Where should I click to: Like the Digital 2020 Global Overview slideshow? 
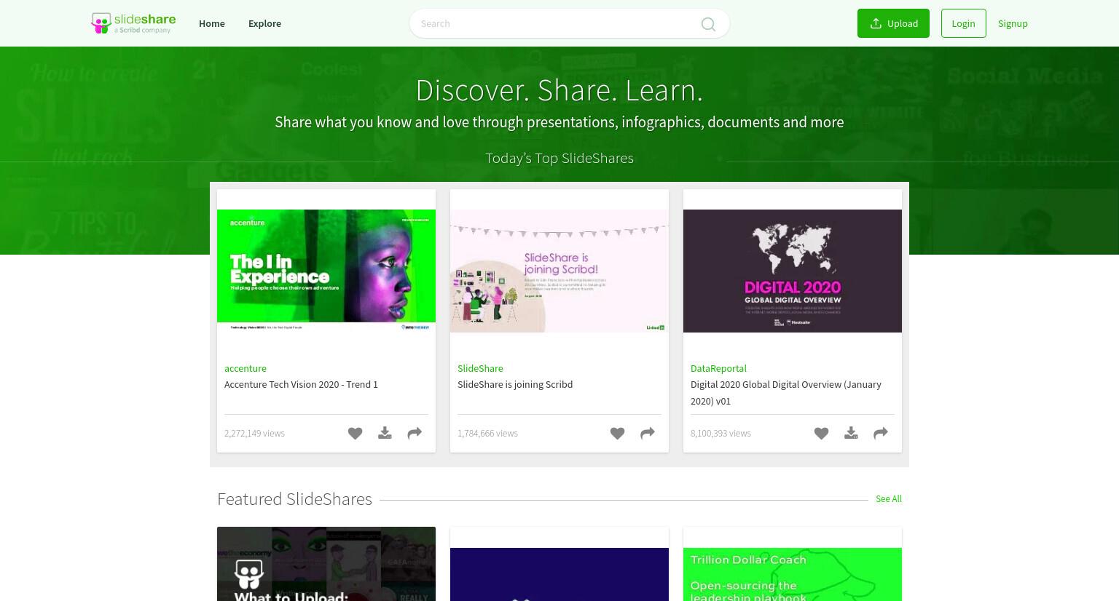click(821, 434)
